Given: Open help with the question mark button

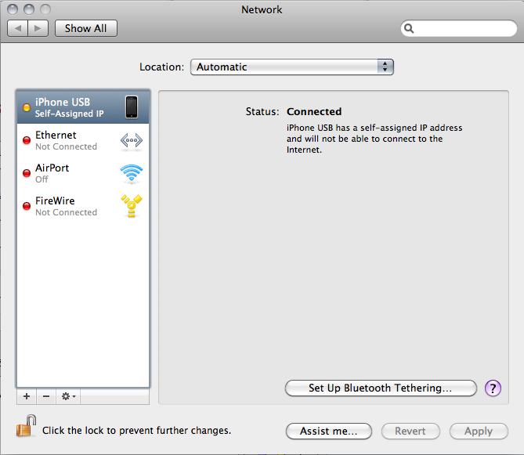Looking at the screenshot, I should (x=493, y=388).
